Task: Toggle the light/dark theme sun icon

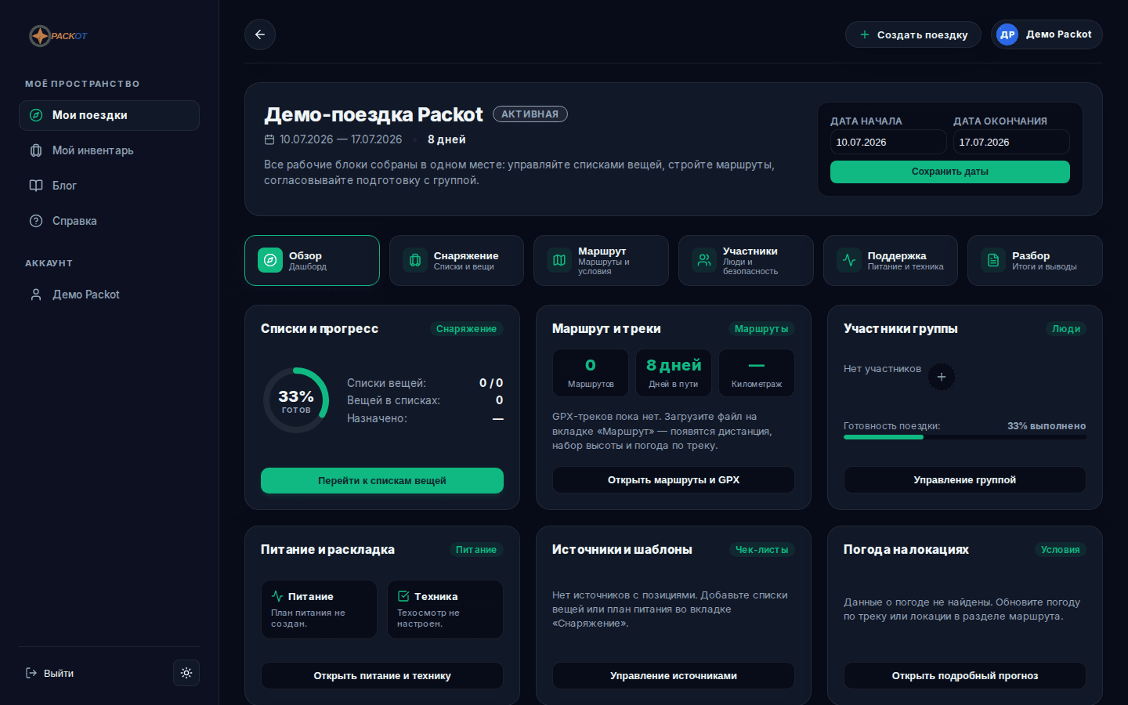Action: tap(186, 673)
